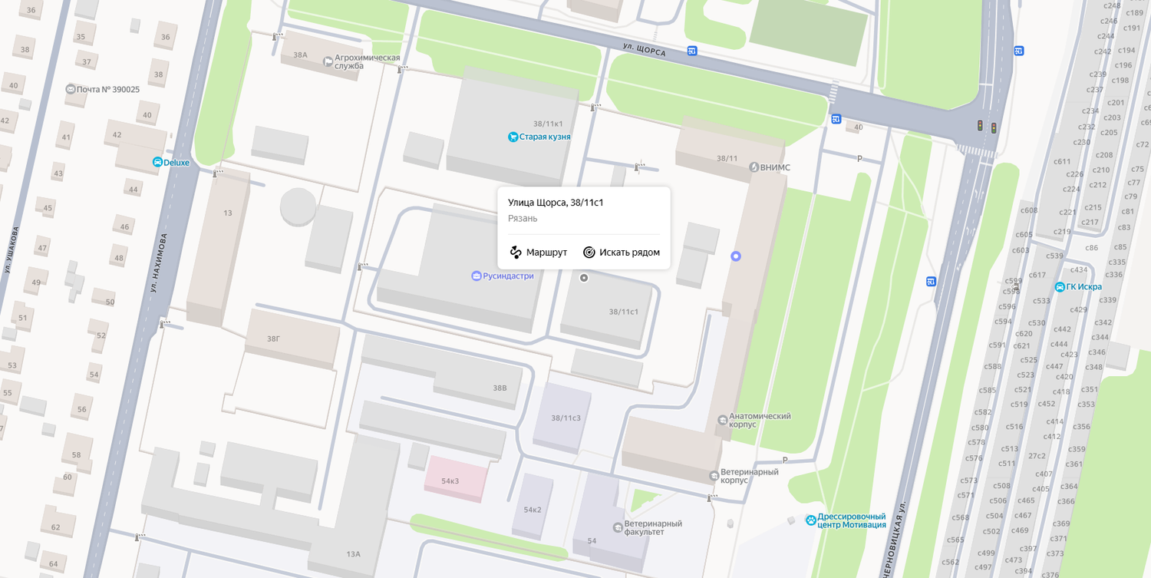The height and width of the screenshot is (578, 1151).
Task: Click bus stop icon beside ул. Щорса label
Action: click(692, 51)
